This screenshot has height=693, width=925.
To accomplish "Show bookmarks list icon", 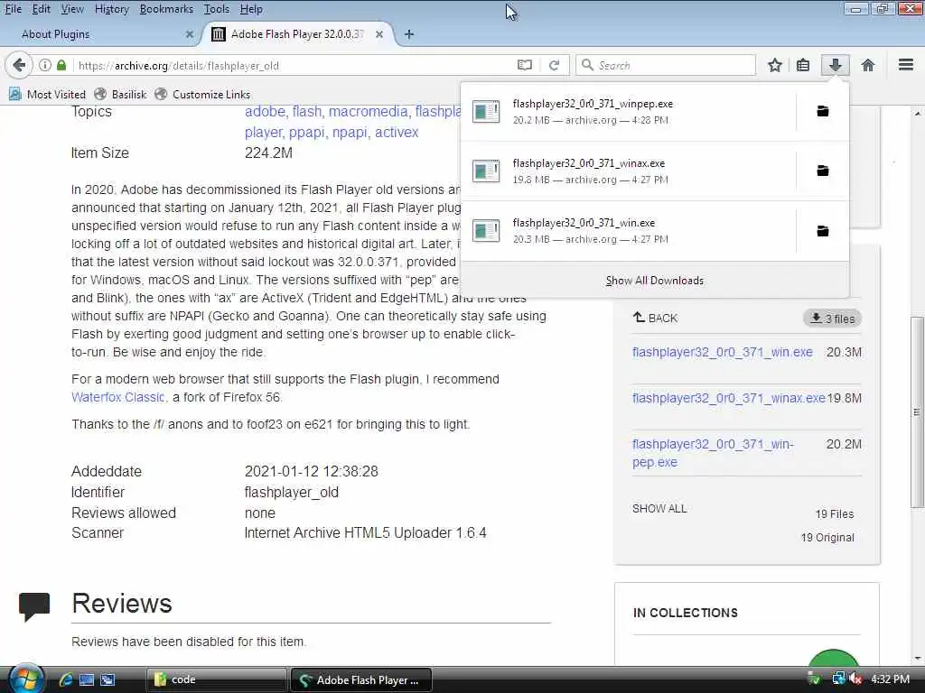I will pyautogui.click(x=803, y=65).
